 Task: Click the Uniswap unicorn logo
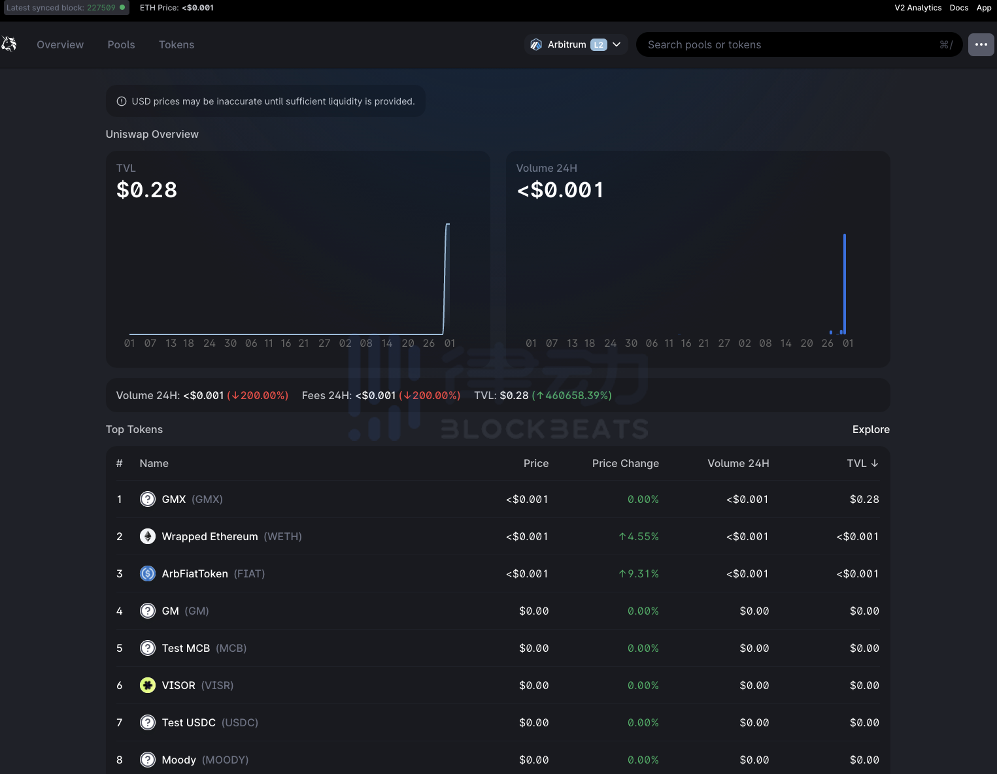pos(8,44)
